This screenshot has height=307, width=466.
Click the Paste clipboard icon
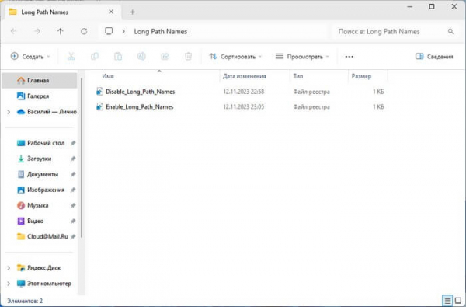pos(118,56)
